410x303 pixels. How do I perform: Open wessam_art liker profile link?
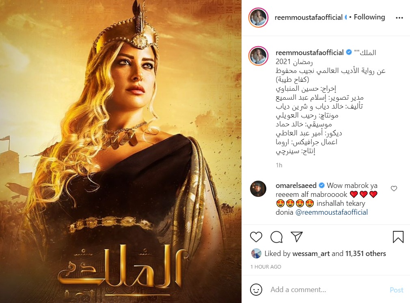point(311,254)
